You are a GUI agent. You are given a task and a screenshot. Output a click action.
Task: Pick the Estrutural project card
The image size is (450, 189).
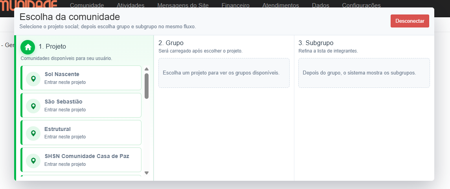(x=81, y=133)
